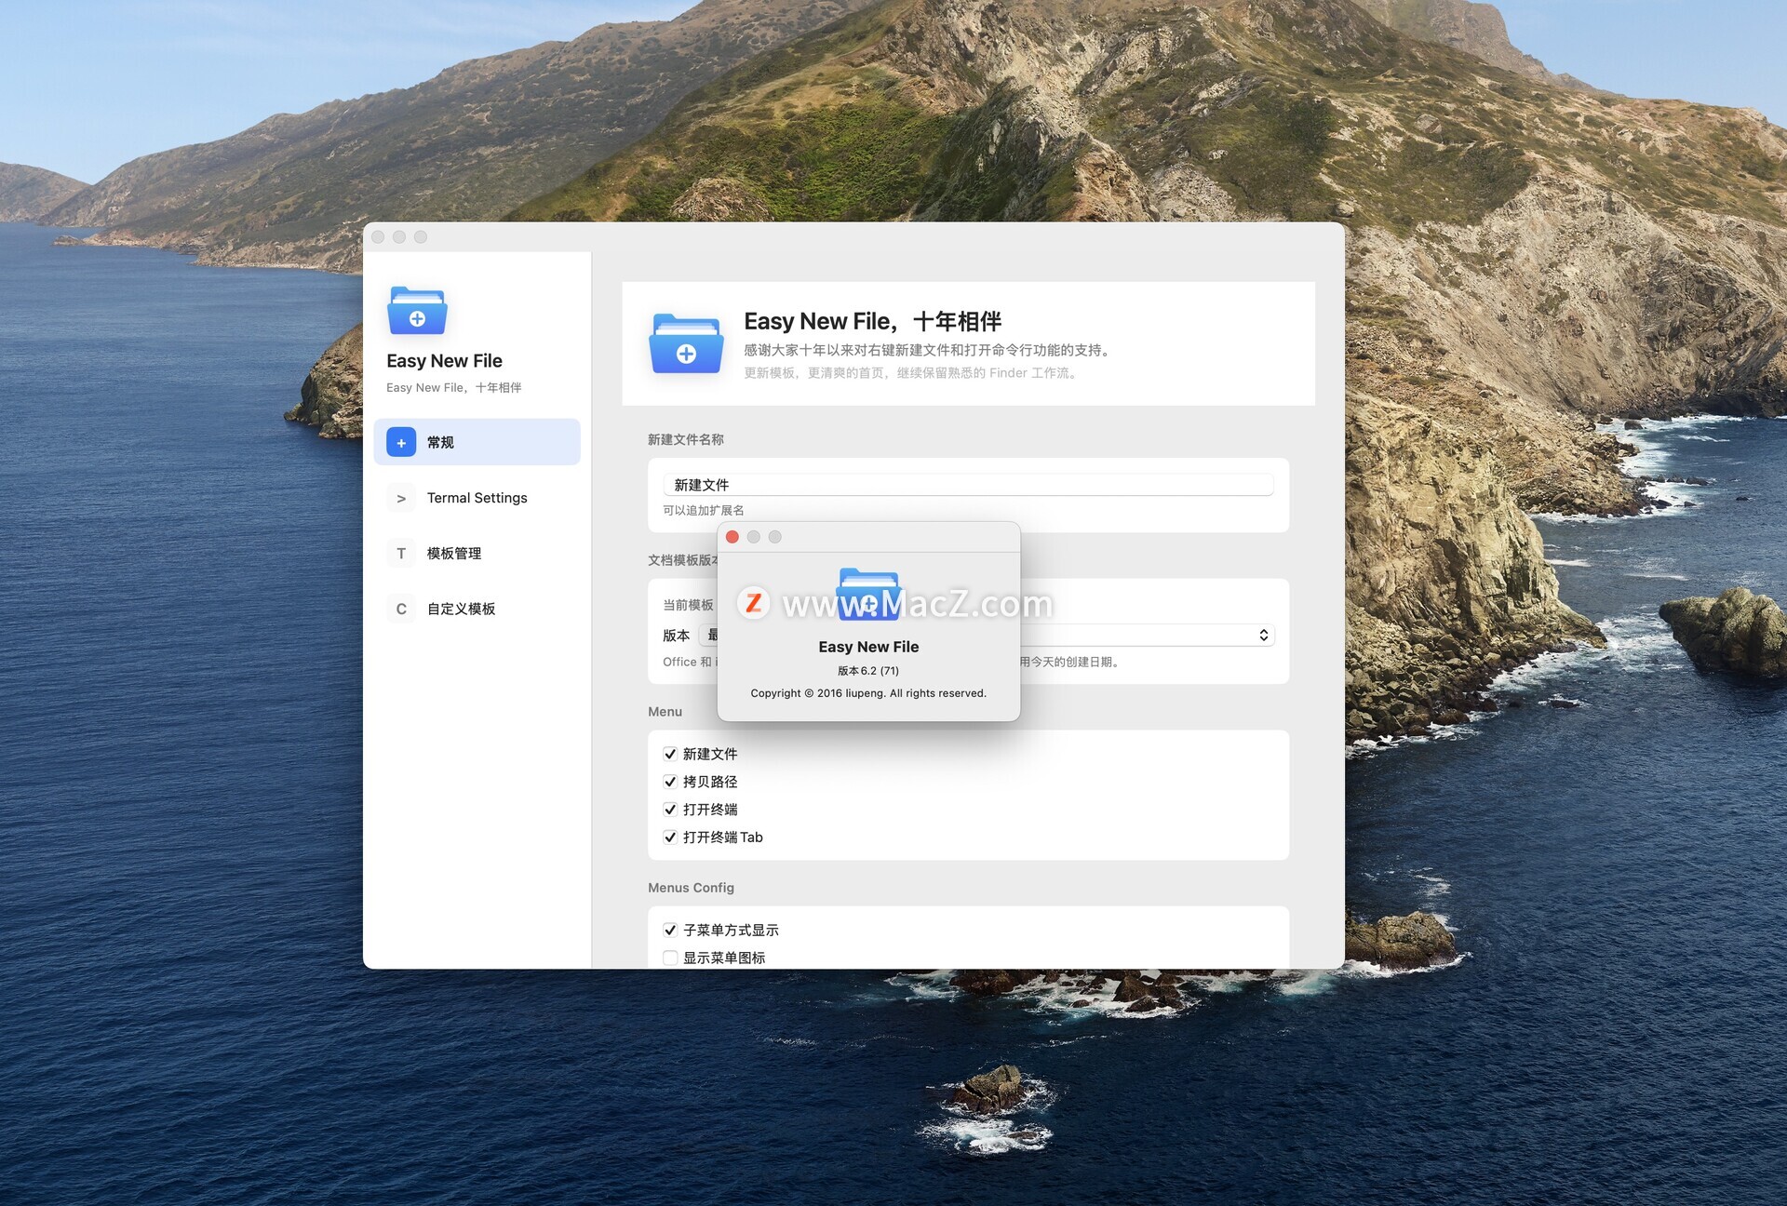This screenshot has width=1787, height=1206.
Task: Click the Menu section label
Action: [x=665, y=712]
